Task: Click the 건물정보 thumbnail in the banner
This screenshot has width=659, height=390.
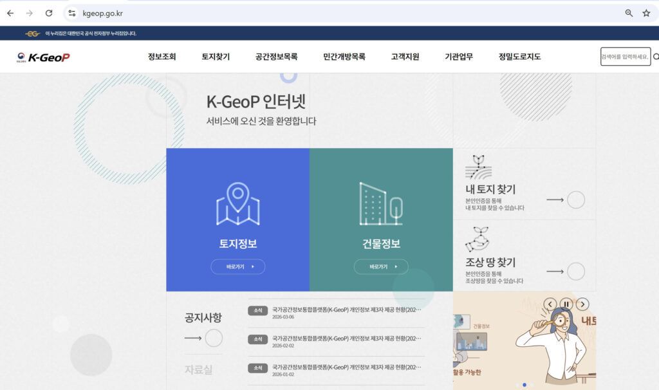Action: point(472,341)
